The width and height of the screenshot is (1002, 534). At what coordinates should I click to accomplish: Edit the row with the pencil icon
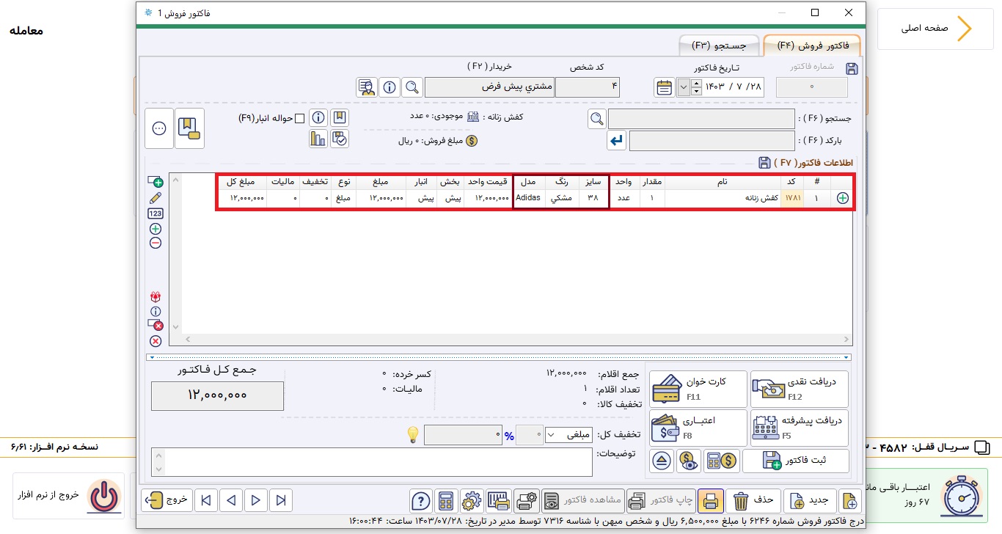click(156, 198)
